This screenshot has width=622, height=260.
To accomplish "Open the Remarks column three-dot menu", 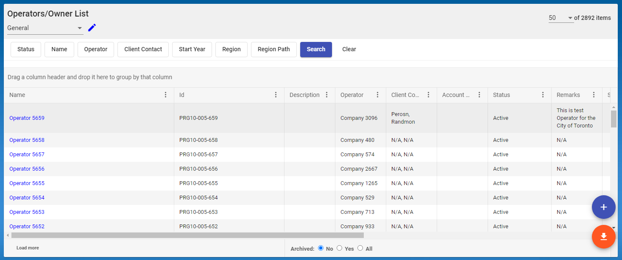I will point(594,95).
